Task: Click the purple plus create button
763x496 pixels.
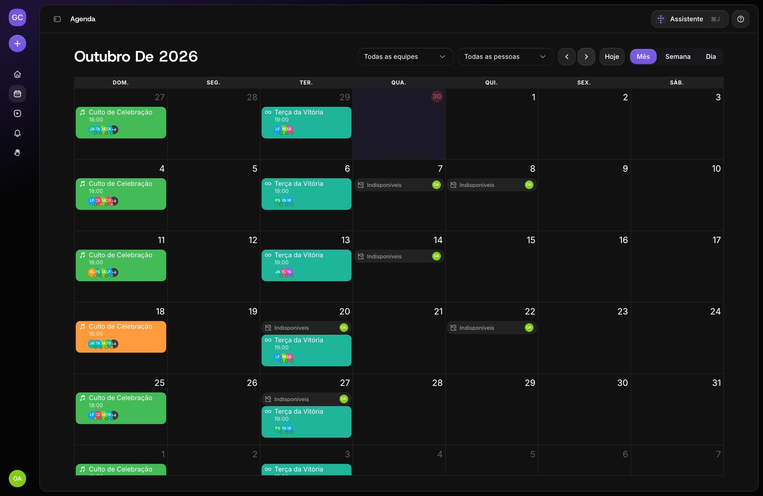Action: click(x=17, y=43)
